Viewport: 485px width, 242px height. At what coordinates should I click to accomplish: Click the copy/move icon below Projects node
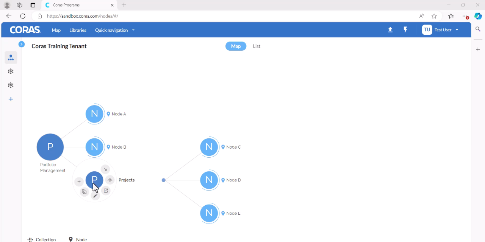click(84, 192)
